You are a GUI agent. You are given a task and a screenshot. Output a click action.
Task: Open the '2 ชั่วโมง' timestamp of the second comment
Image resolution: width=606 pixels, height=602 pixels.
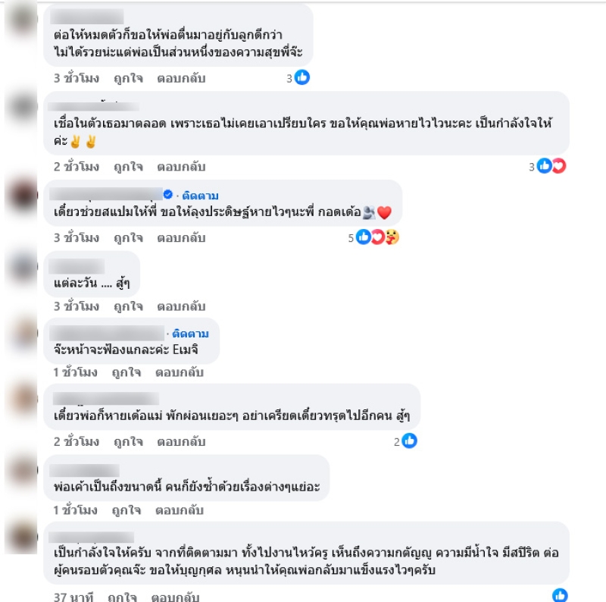[77, 167]
